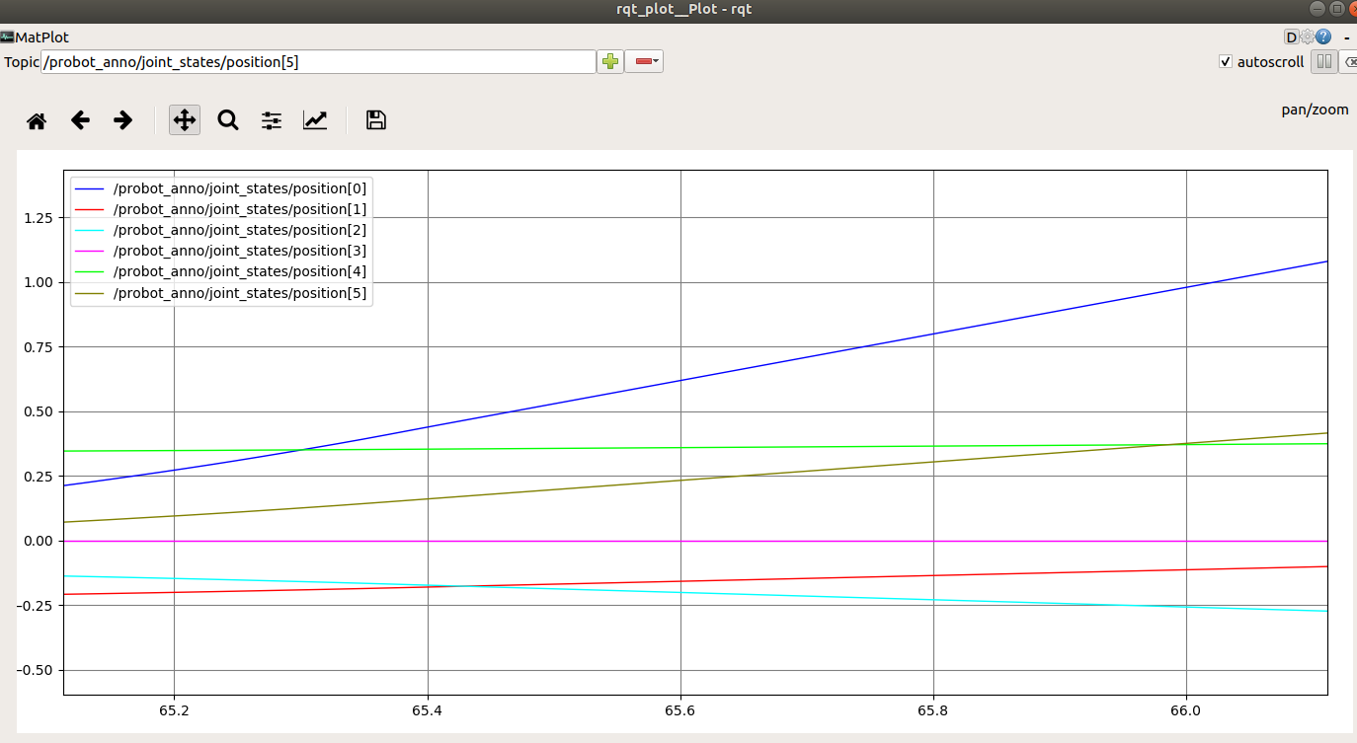
Task: Click x-axis tick label 65.4
Action: pyautogui.click(x=427, y=709)
